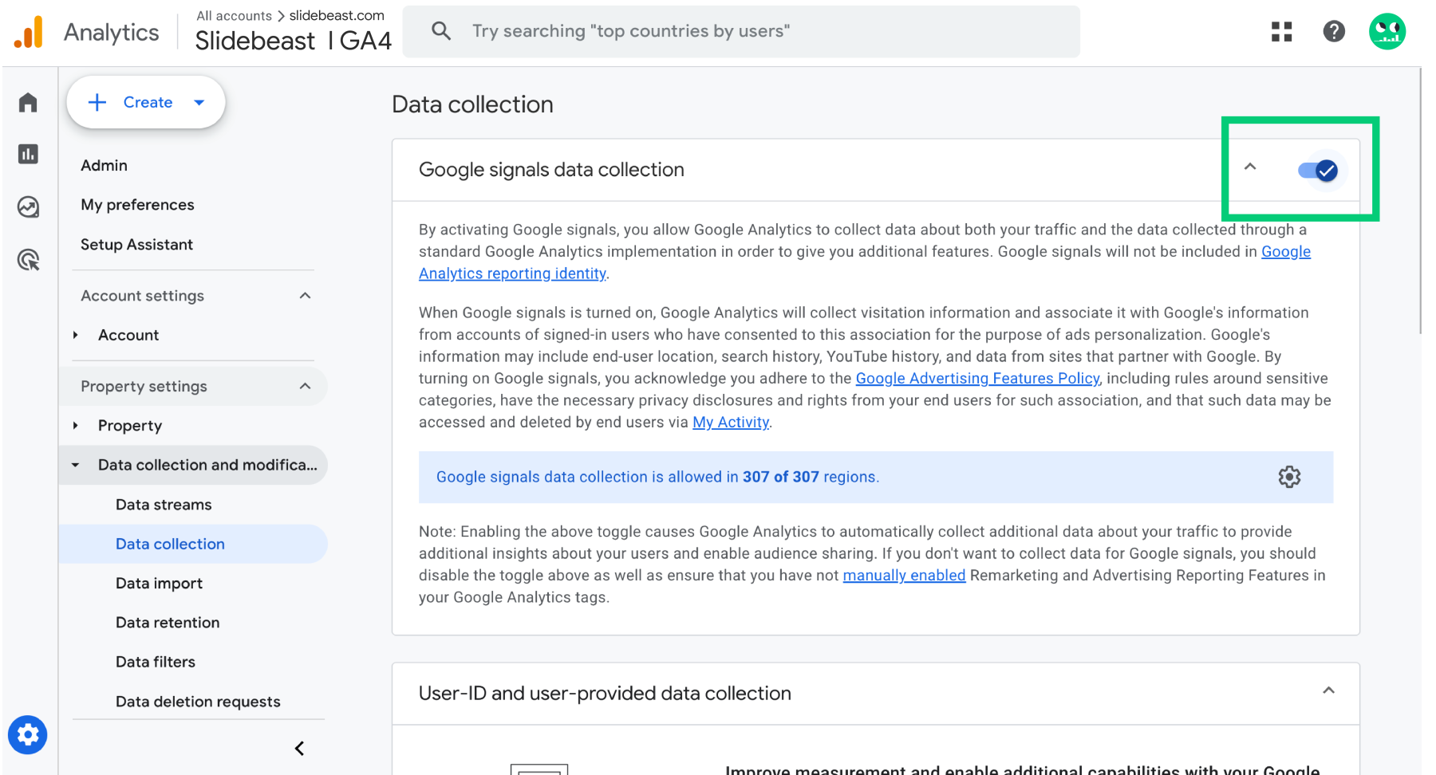Open the manually enabled link
The height and width of the screenshot is (775, 1436).
pyautogui.click(x=904, y=576)
